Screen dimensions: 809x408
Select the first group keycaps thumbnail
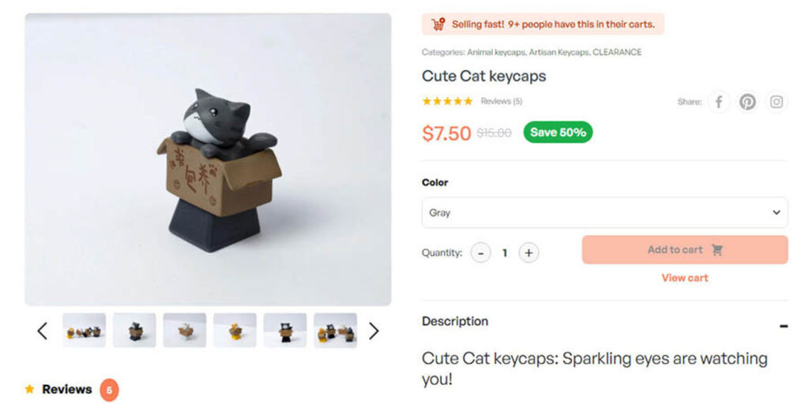(x=84, y=330)
